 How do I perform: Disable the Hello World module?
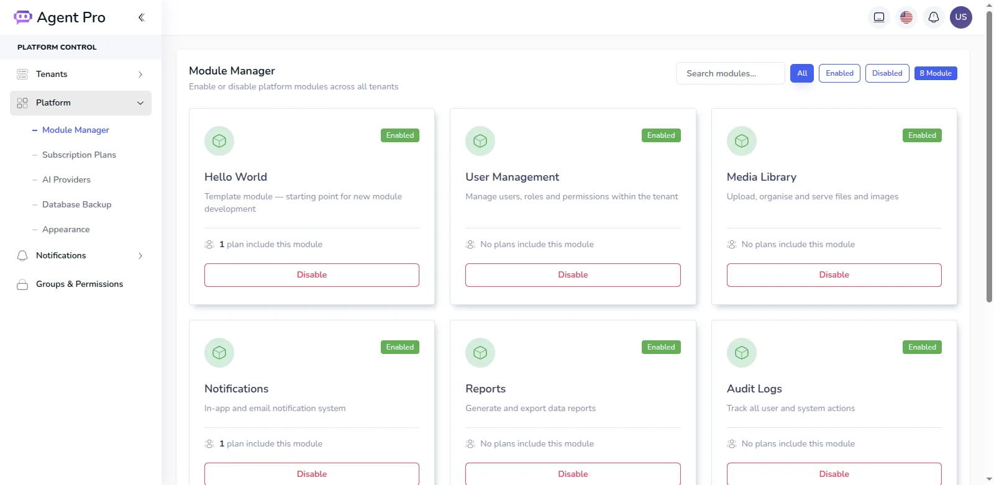(x=312, y=275)
